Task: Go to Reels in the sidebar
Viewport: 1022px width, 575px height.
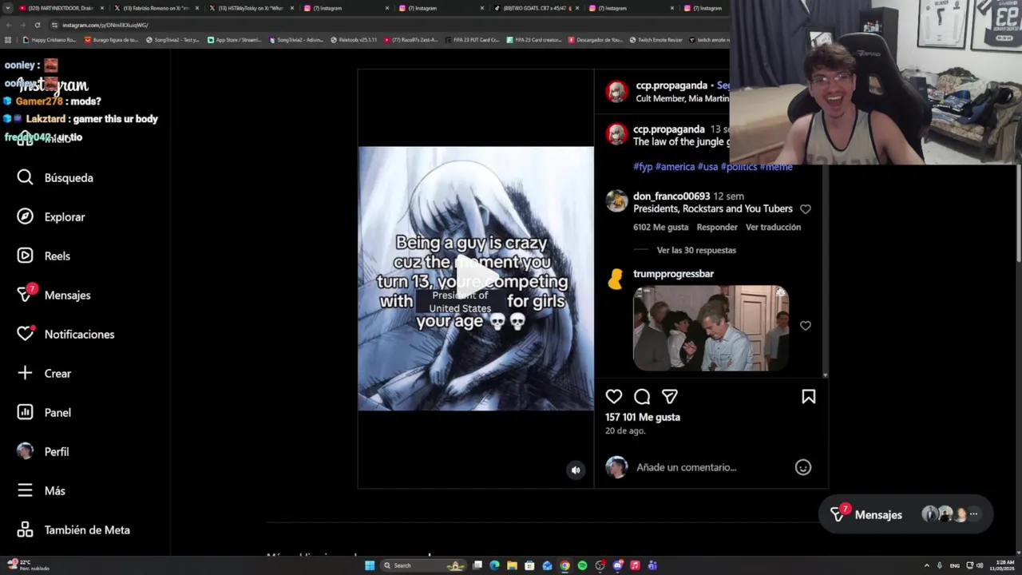Action: point(44,256)
